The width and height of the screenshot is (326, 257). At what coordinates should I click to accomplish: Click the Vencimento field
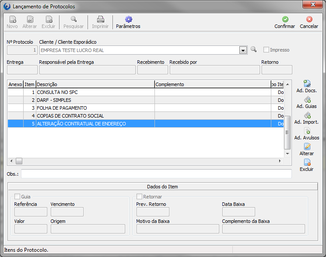(67, 212)
